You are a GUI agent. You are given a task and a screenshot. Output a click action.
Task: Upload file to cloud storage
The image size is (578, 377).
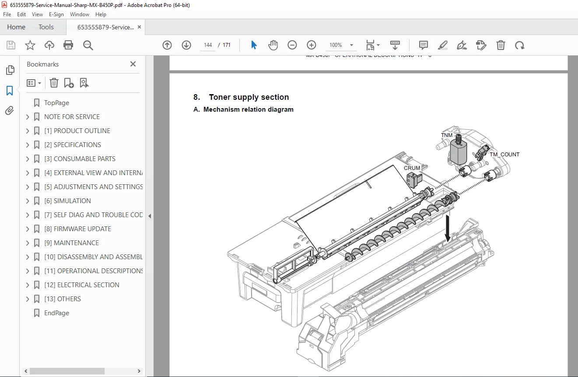pyautogui.click(x=49, y=45)
